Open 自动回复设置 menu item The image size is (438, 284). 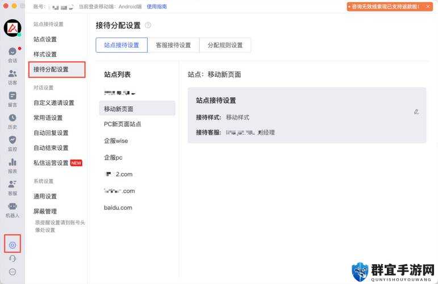[x=51, y=133]
